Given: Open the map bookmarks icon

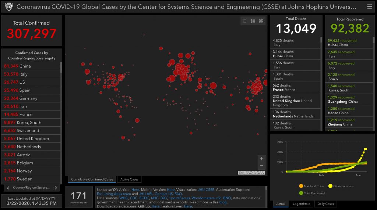Looking at the screenshot, I should tap(245, 21).
